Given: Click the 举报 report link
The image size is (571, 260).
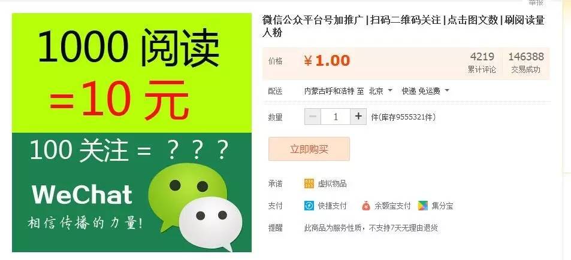Looking at the screenshot, I should 536,2.
